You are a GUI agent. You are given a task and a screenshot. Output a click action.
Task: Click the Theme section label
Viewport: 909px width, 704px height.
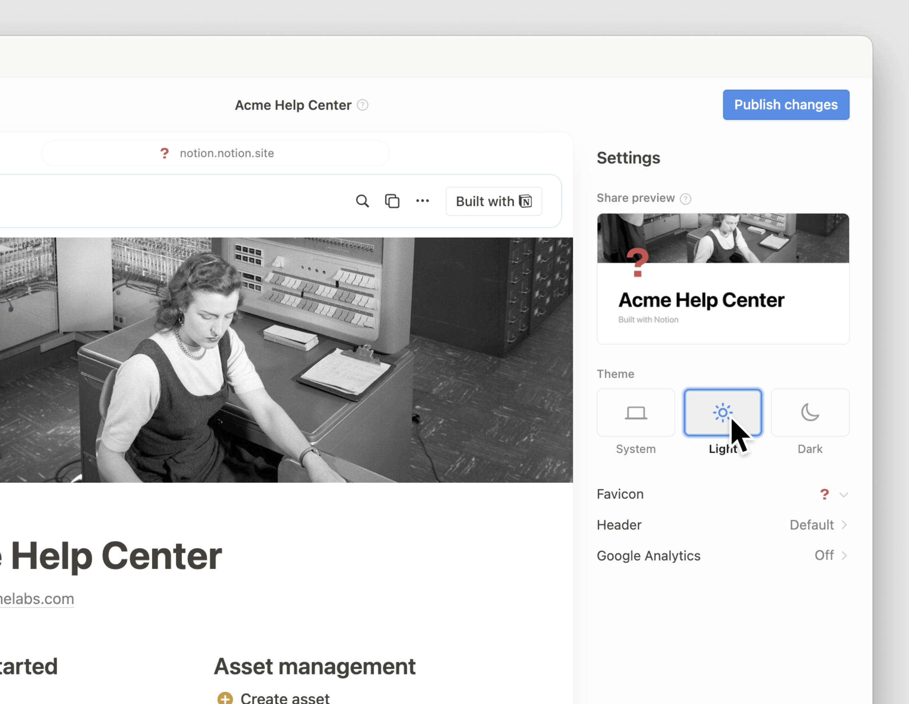615,374
